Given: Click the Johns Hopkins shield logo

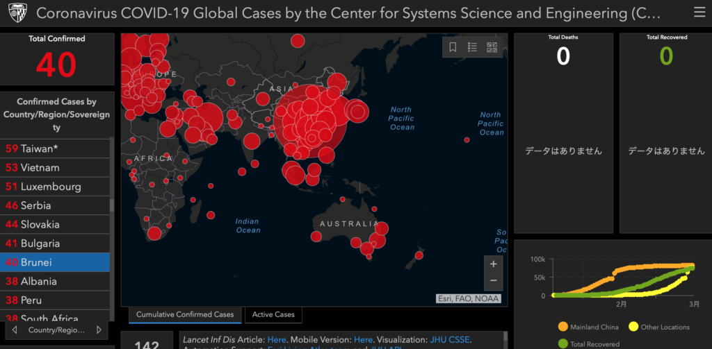Looking at the screenshot, I should 17,12.
